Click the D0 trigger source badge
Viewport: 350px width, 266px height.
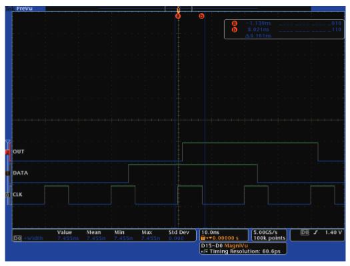(305, 233)
